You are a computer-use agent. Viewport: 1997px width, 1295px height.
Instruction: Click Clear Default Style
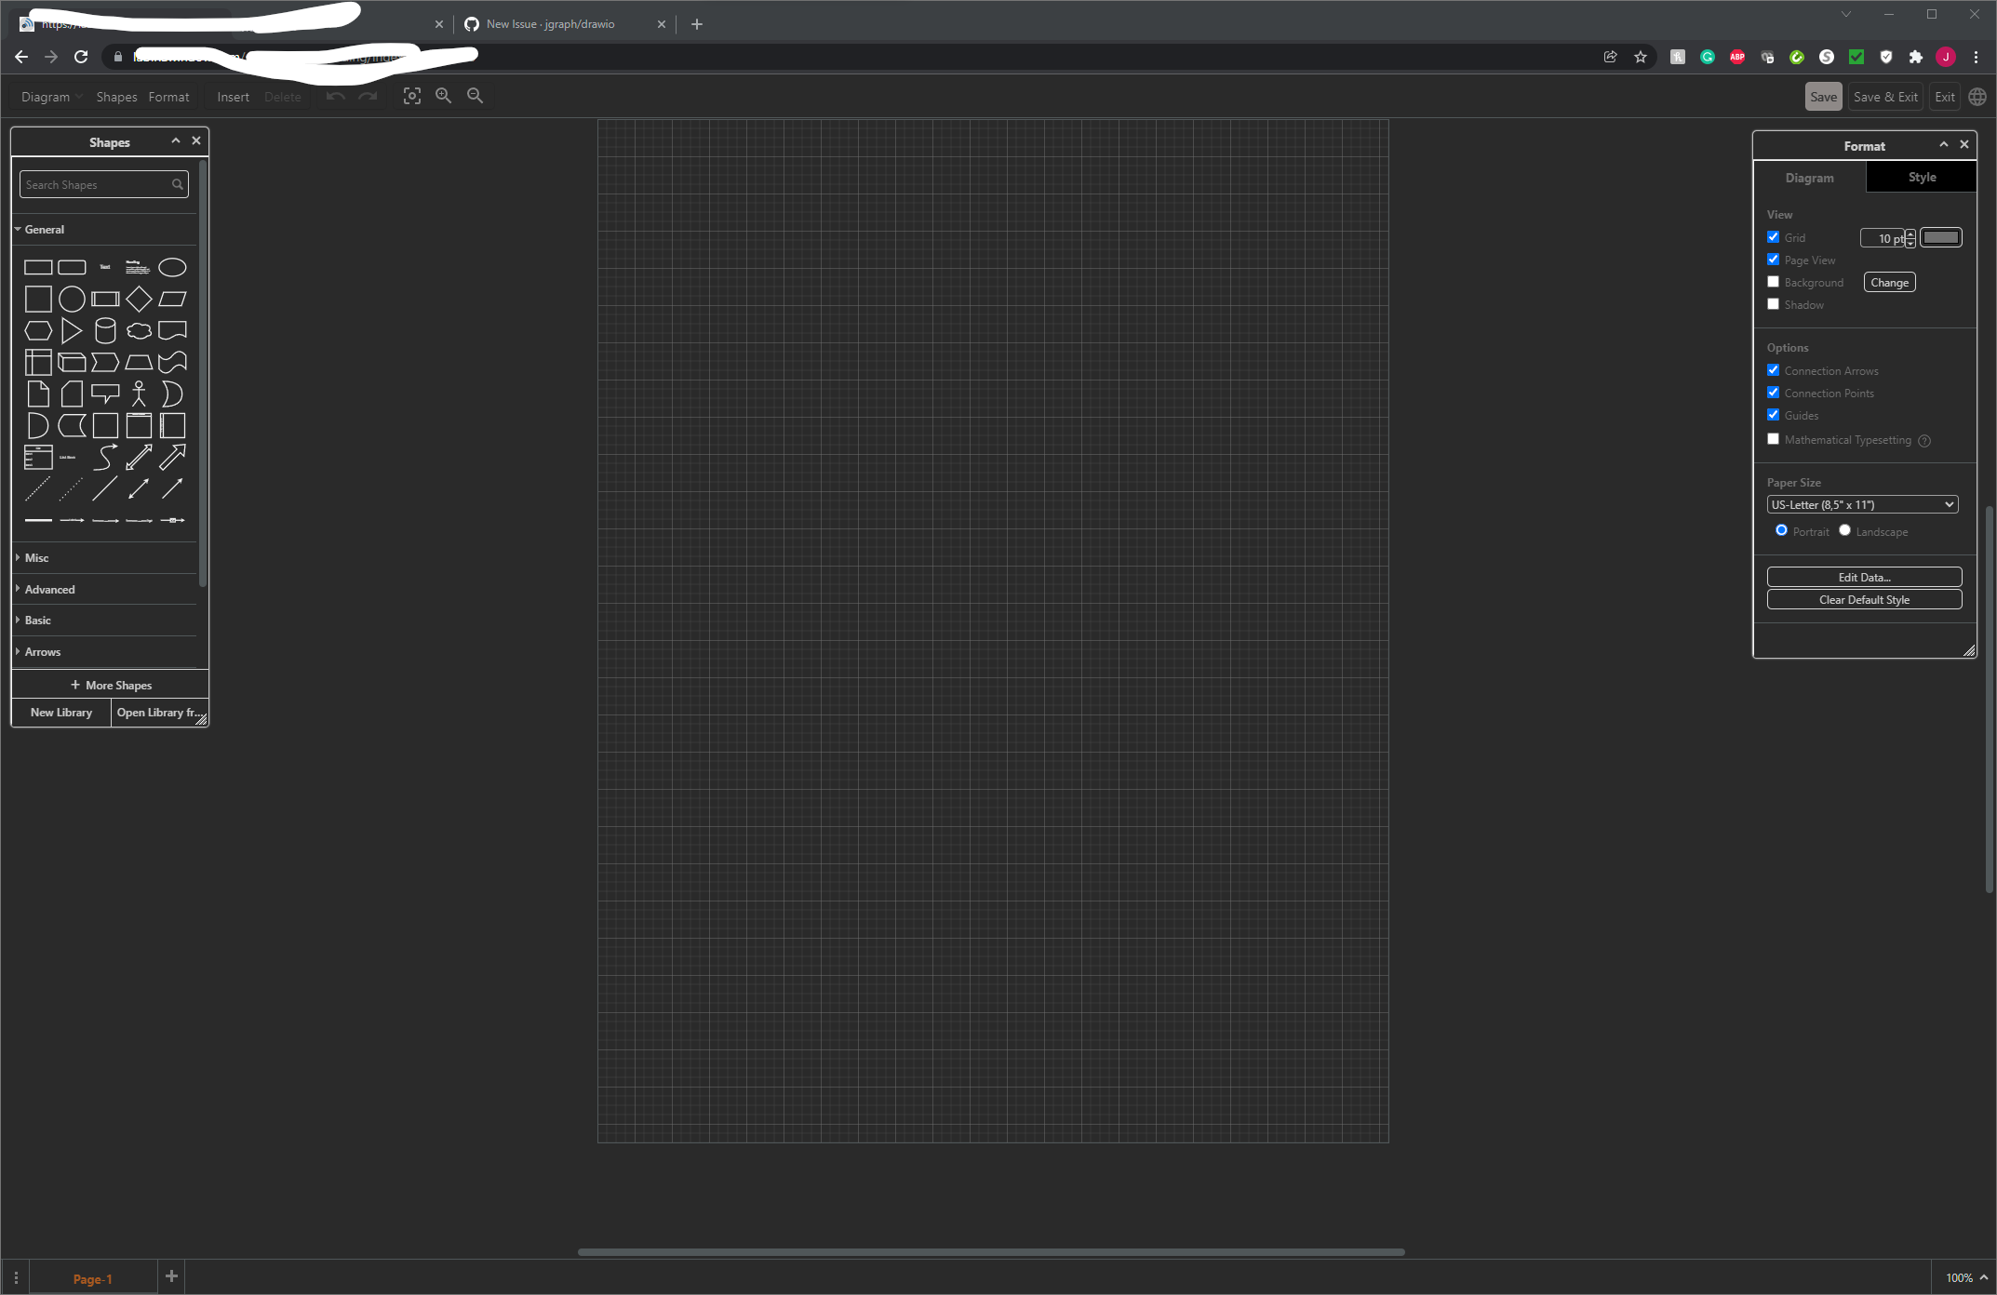(1864, 599)
